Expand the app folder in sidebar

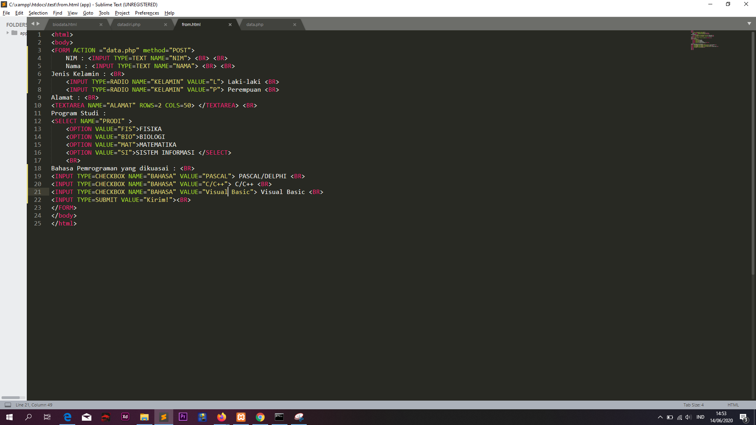(7, 33)
